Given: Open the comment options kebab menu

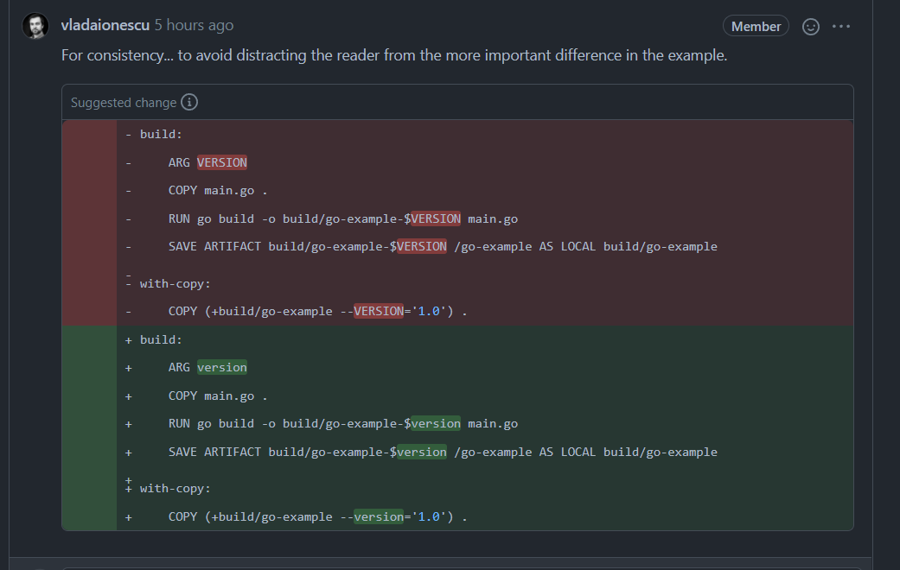Looking at the screenshot, I should [x=841, y=26].
